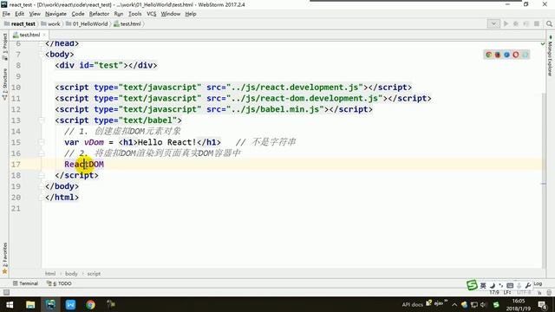Open the File menu
This screenshot has width=555, height=312.
pos(6,14)
